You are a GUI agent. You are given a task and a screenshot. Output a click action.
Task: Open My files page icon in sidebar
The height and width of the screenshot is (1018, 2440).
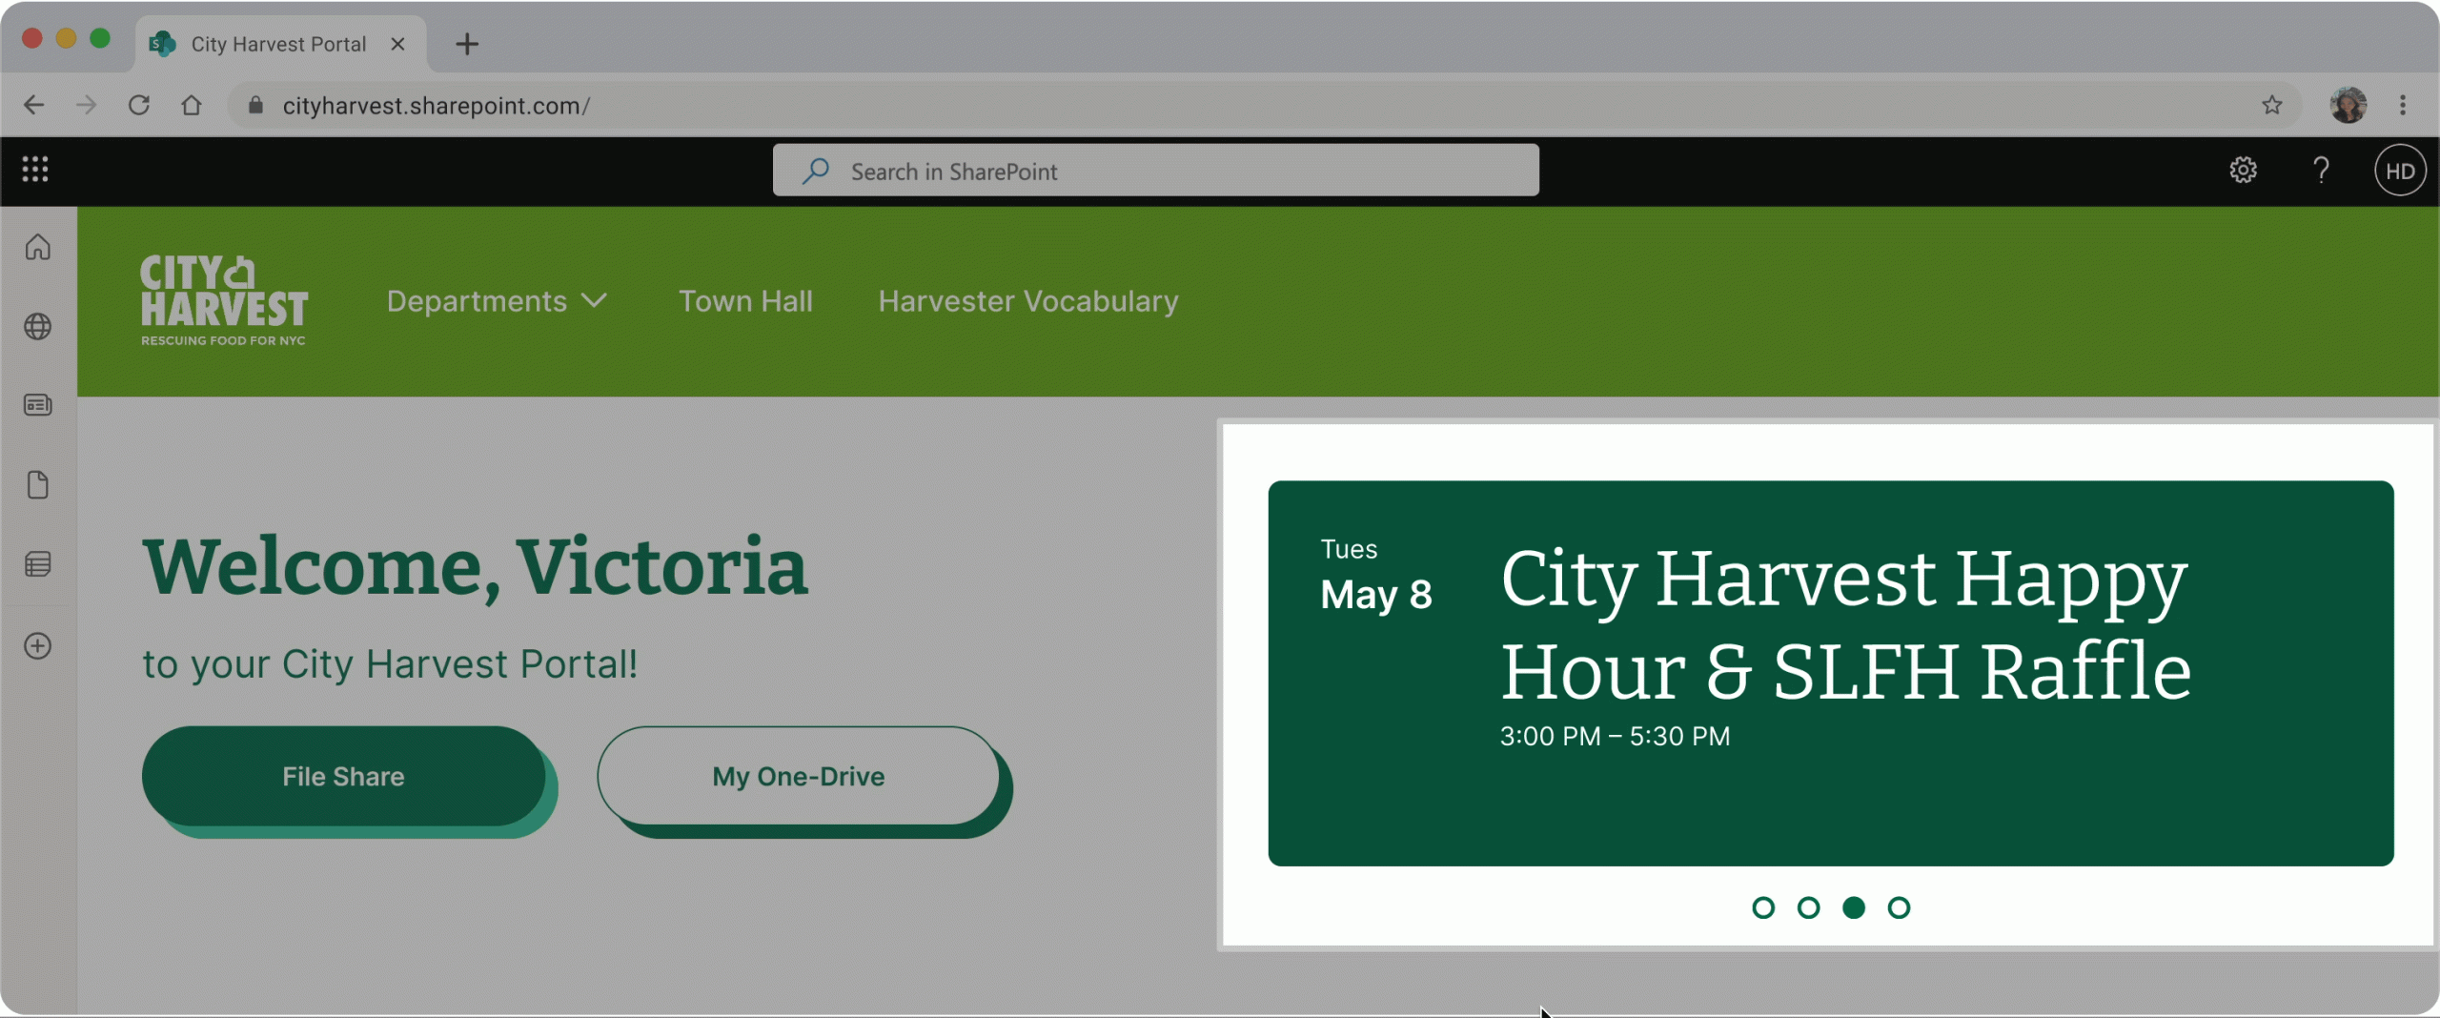(38, 484)
